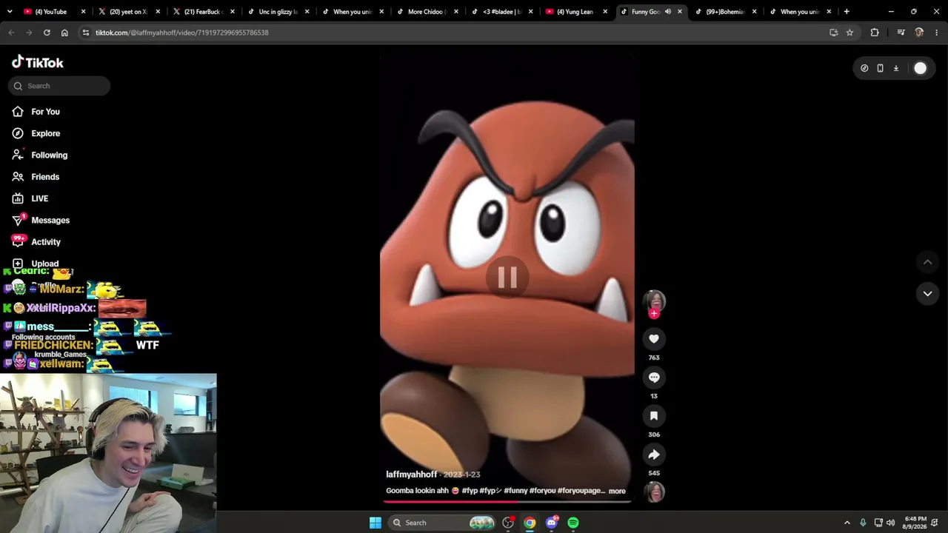Open the Chrome three-dot menu
Viewport: 948px width, 533px height.
[x=937, y=33]
